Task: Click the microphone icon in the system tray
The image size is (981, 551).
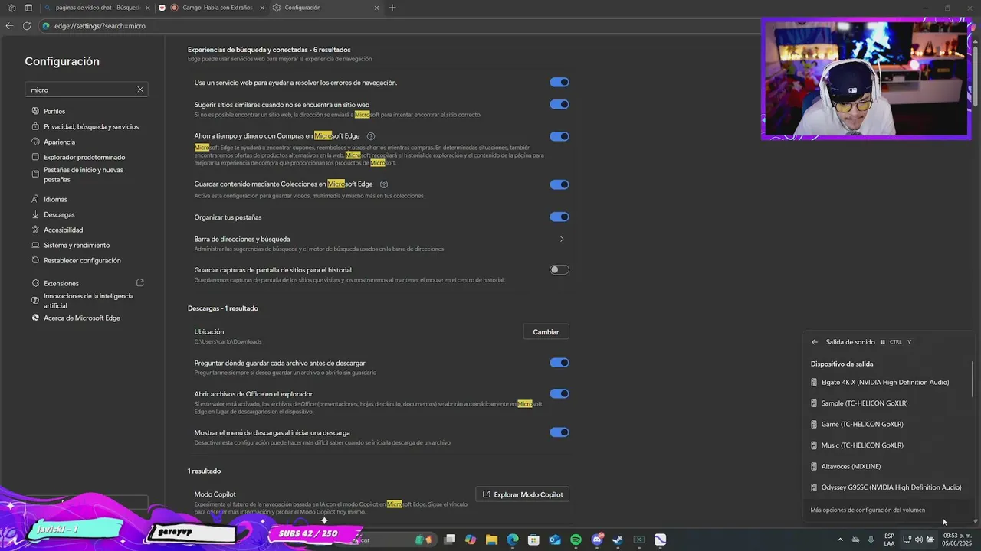Action: click(871, 540)
